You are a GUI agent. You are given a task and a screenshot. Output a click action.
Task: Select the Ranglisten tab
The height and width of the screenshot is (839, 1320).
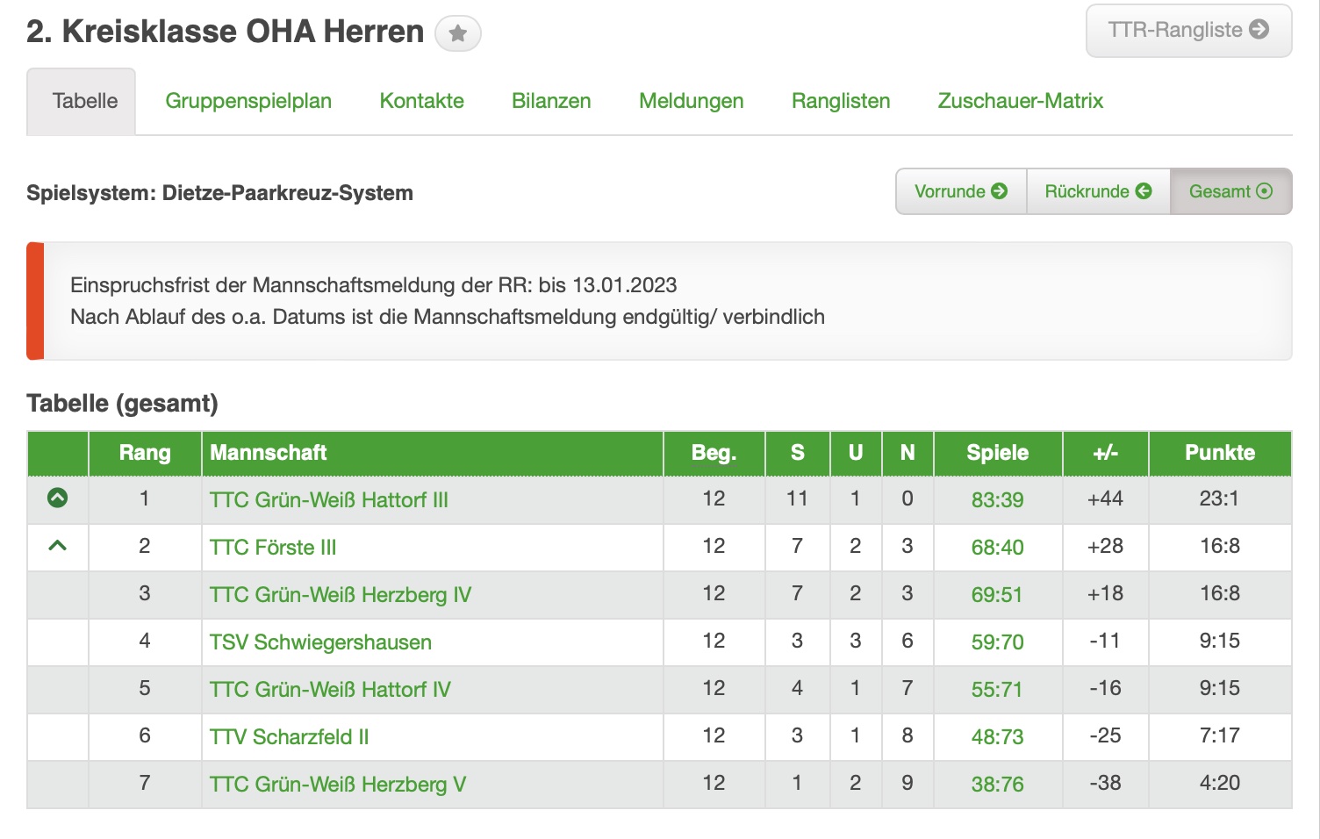click(x=841, y=101)
